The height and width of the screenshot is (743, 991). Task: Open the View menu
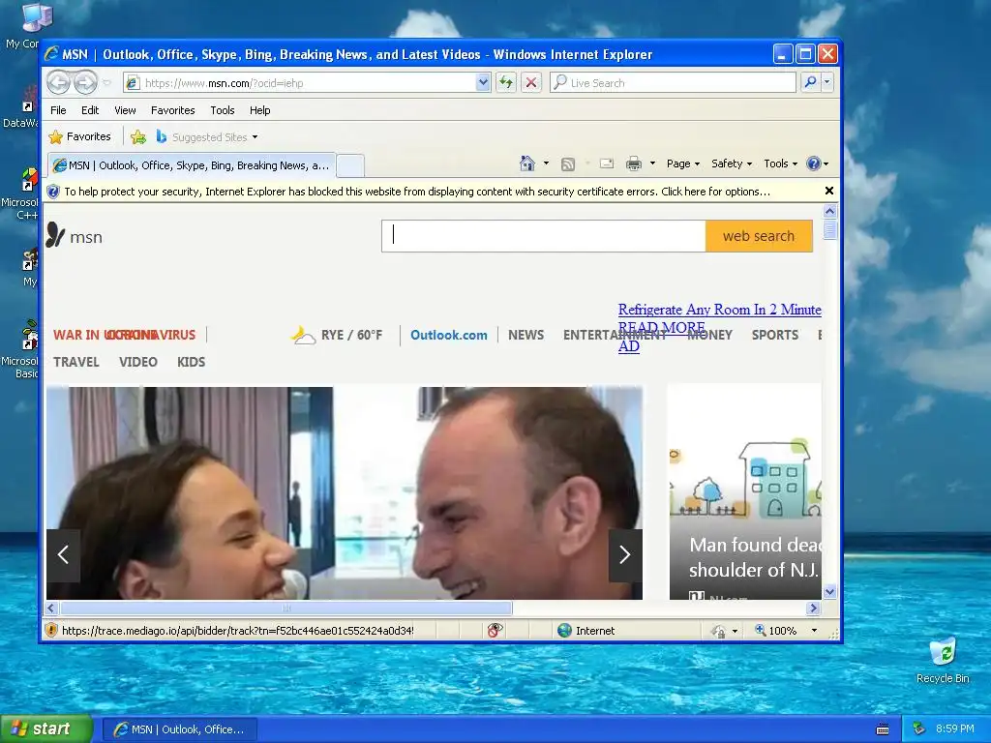(125, 110)
